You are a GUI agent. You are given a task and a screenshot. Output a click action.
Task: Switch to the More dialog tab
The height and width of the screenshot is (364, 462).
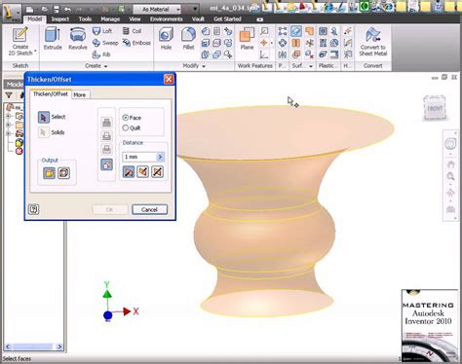tap(80, 94)
